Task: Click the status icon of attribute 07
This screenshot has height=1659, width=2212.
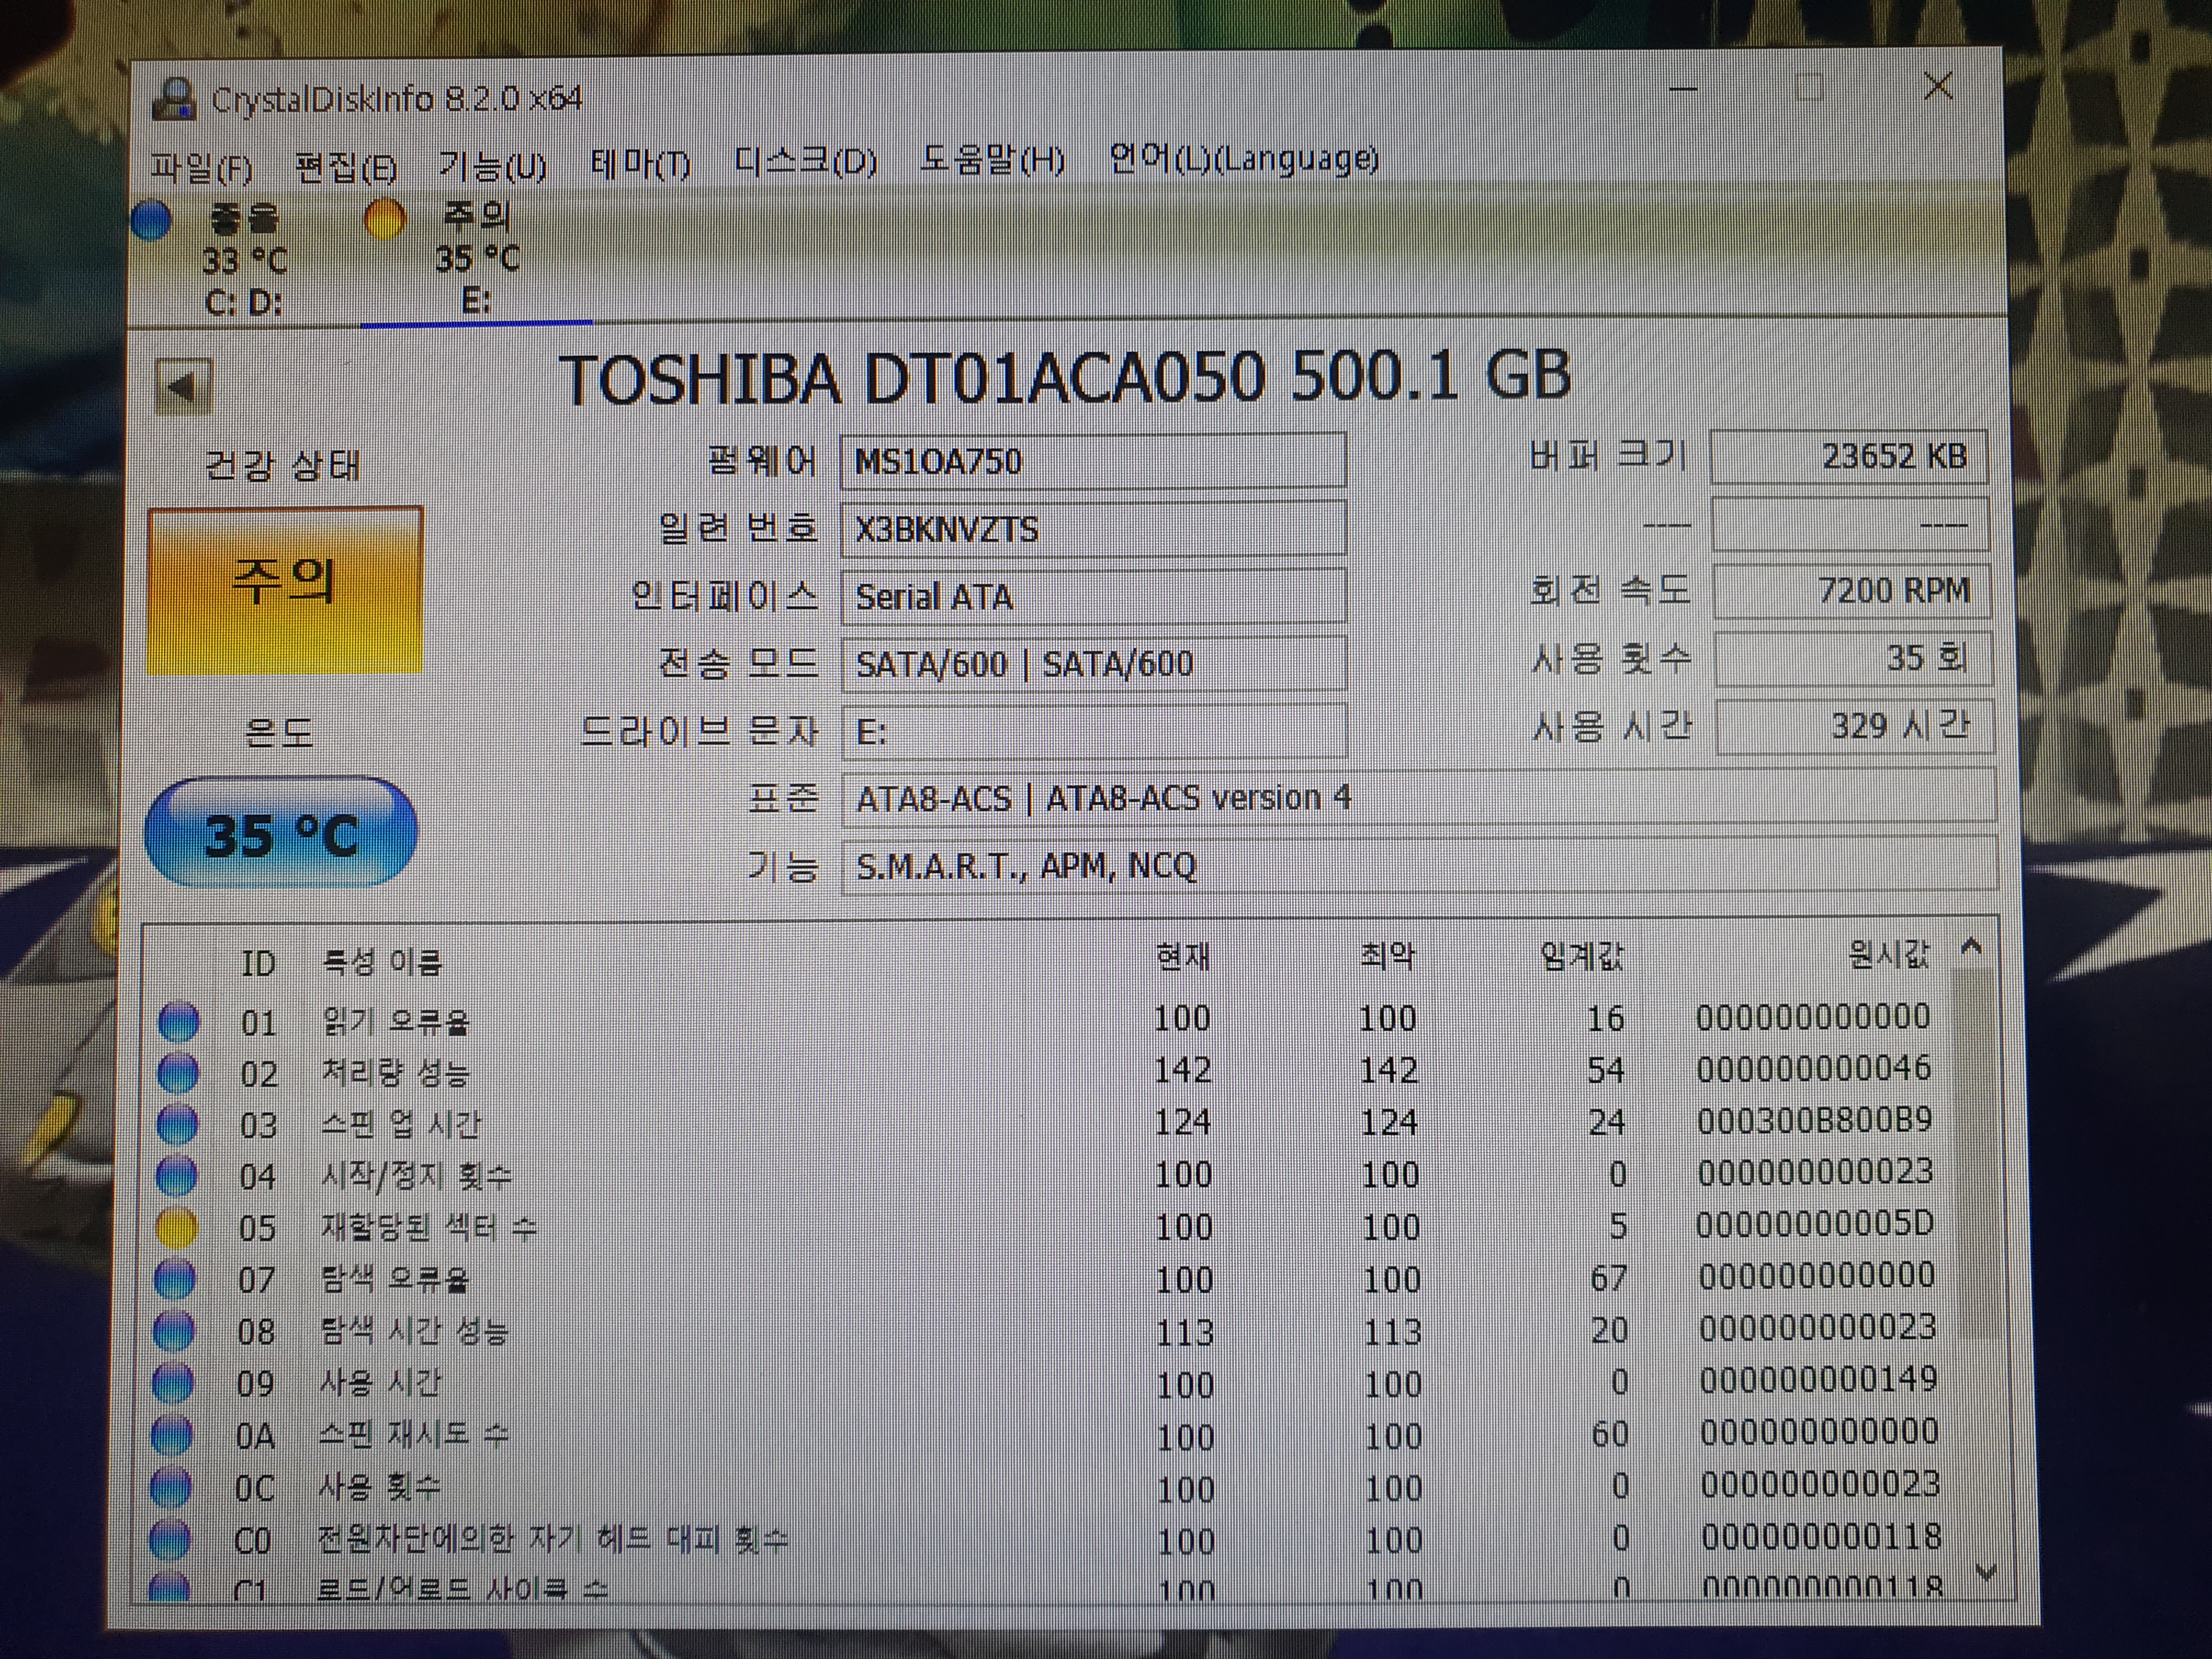Action: click(175, 1280)
